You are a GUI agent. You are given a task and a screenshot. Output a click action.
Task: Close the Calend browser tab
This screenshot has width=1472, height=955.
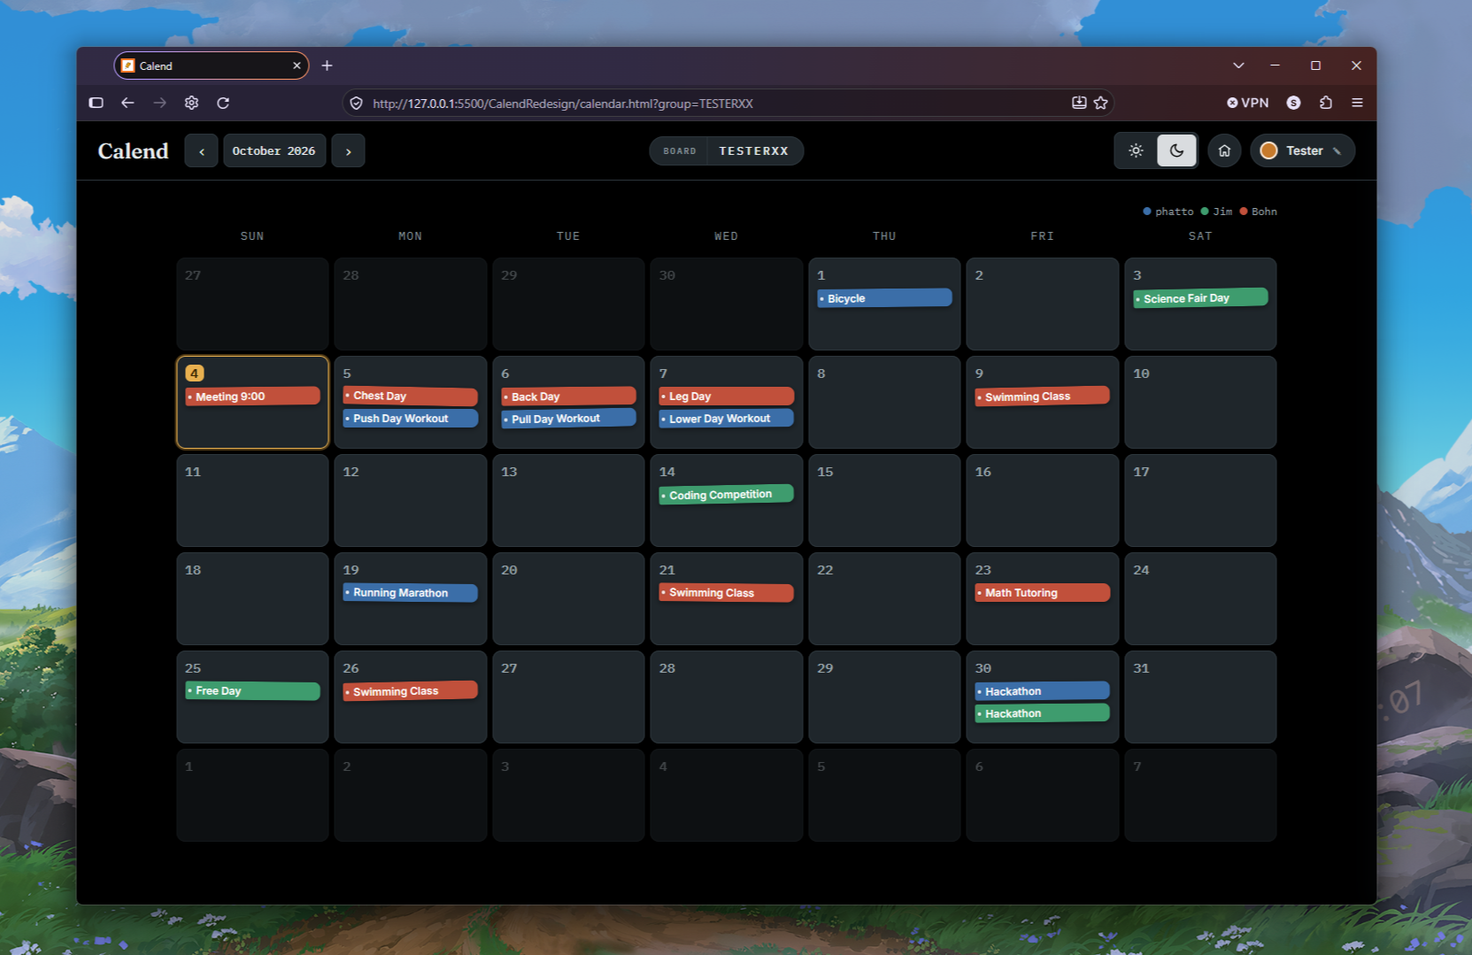[297, 65]
